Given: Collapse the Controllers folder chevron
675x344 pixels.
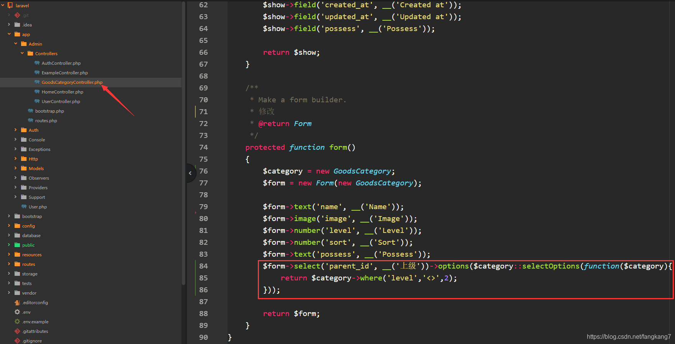Looking at the screenshot, I should tap(22, 53).
